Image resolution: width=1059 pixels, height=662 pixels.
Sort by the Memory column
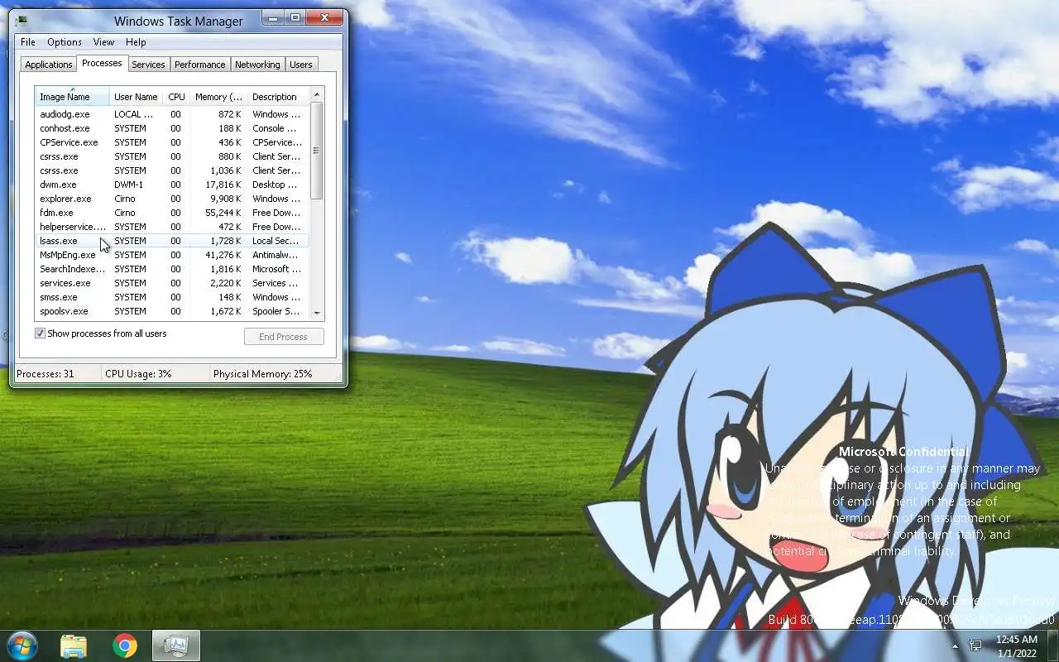[x=218, y=97]
